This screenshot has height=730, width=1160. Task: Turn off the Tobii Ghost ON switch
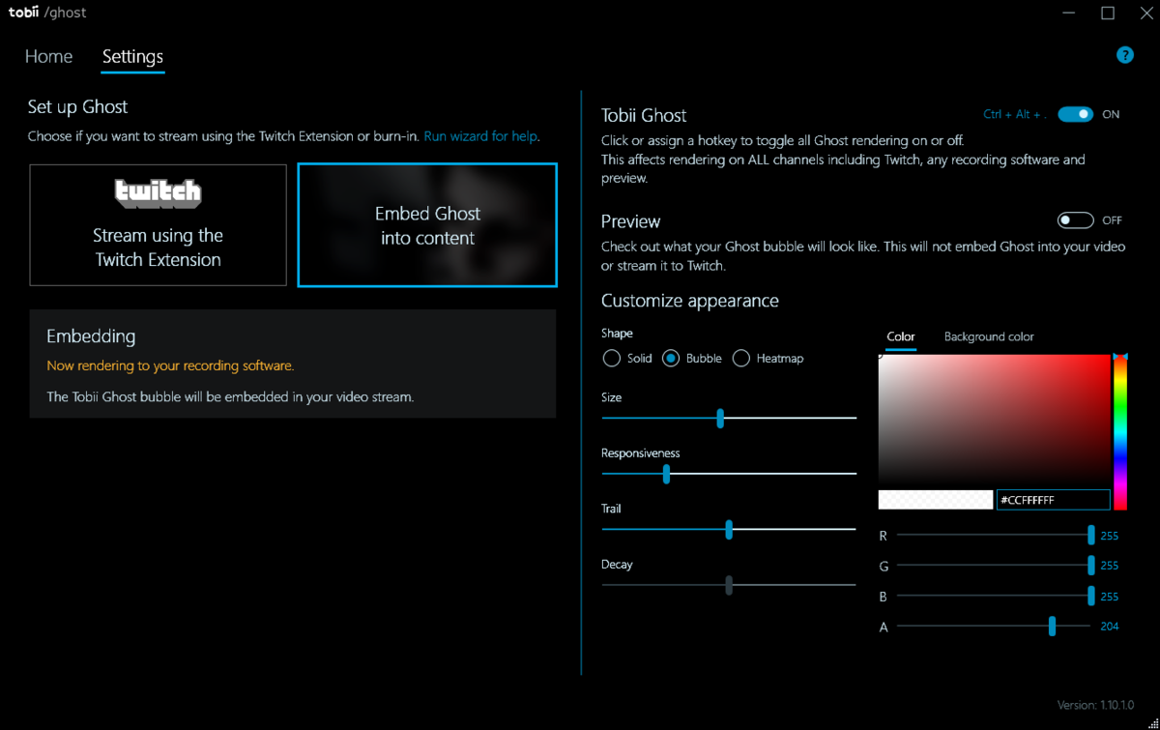click(x=1075, y=114)
